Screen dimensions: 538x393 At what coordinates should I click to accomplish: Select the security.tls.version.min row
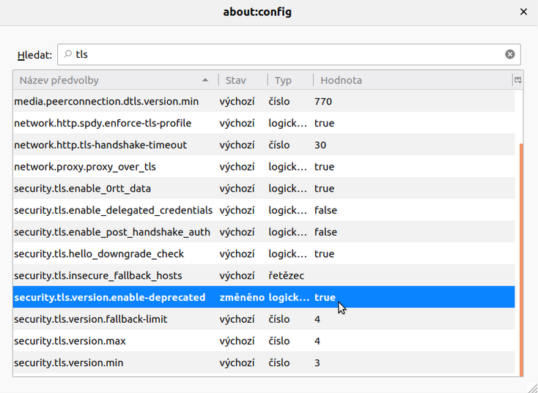click(x=68, y=362)
